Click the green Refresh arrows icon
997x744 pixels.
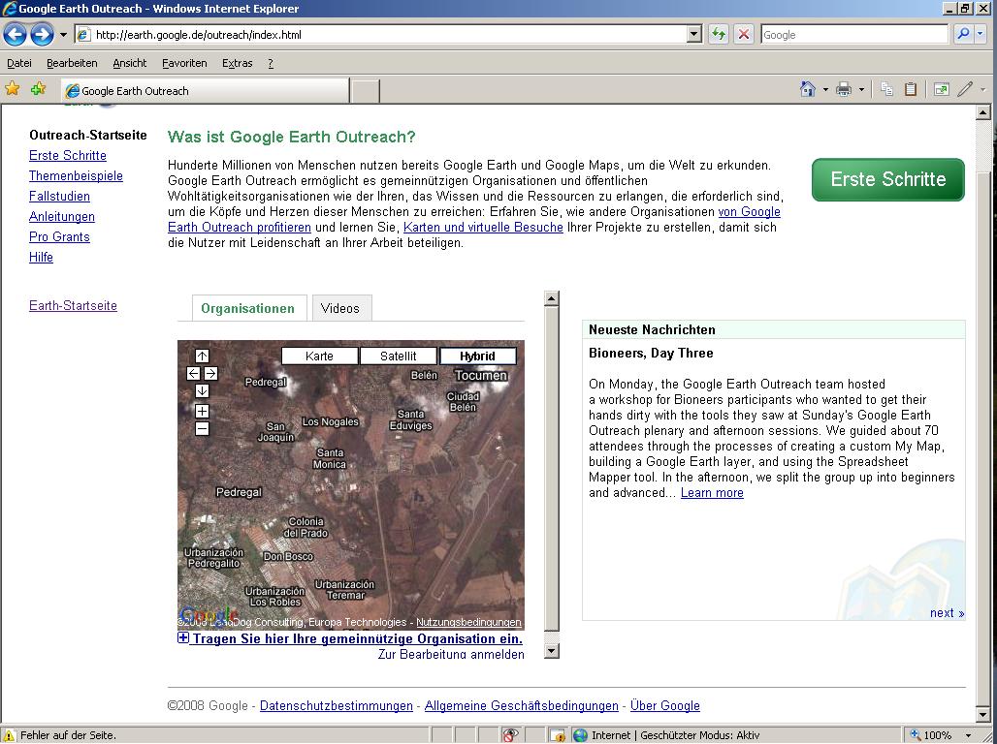click(x=719, y=34)
